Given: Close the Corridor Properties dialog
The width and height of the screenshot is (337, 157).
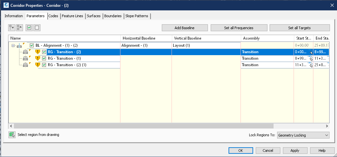Looking at the screenshot, I should [x=332, y=5].
